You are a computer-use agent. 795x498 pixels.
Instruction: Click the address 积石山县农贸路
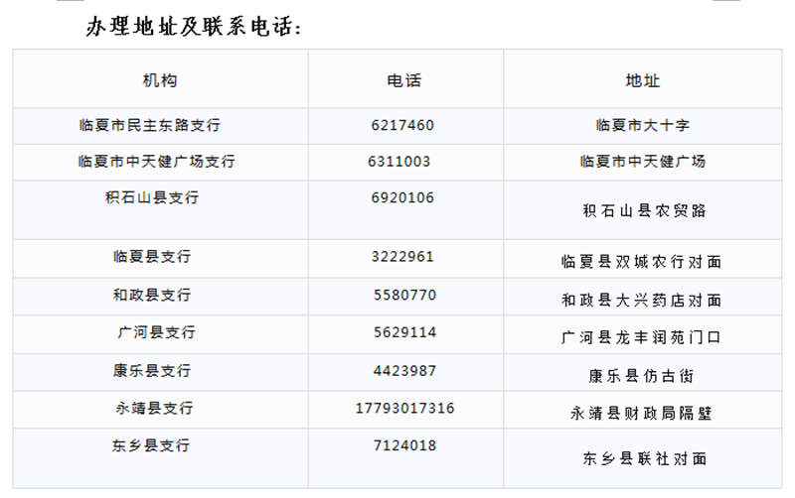(x=644, y=210)
